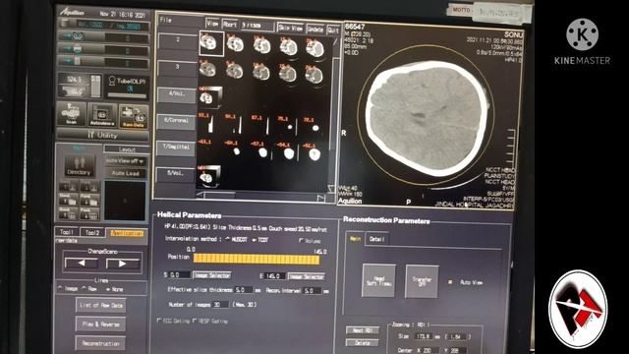Click the Change Scano left arrow
629x354 pixels.
[x=82, y=264]
